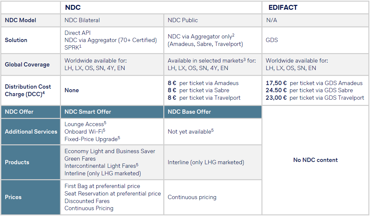Click the 'Green Fares' text line
The height and width of the screenshot is (217, 371).
pos(80,159)
